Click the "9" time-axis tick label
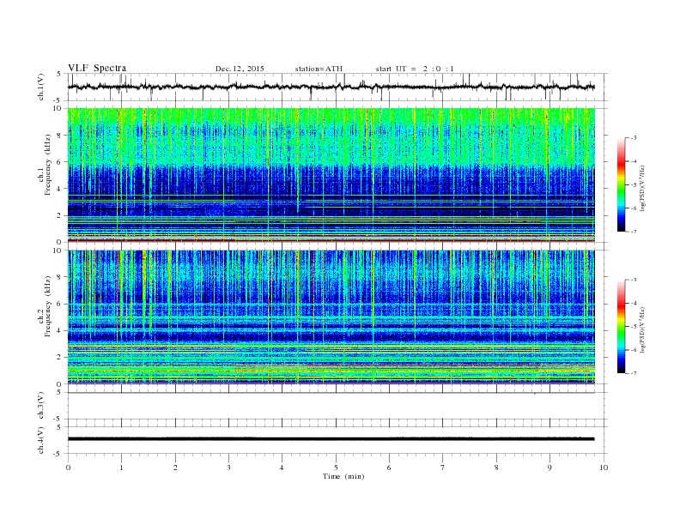 549,468
